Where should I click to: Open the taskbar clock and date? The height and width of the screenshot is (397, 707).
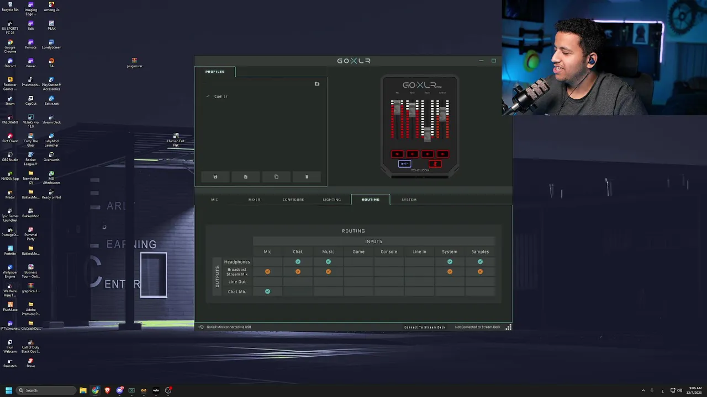[x=695, y=390]
